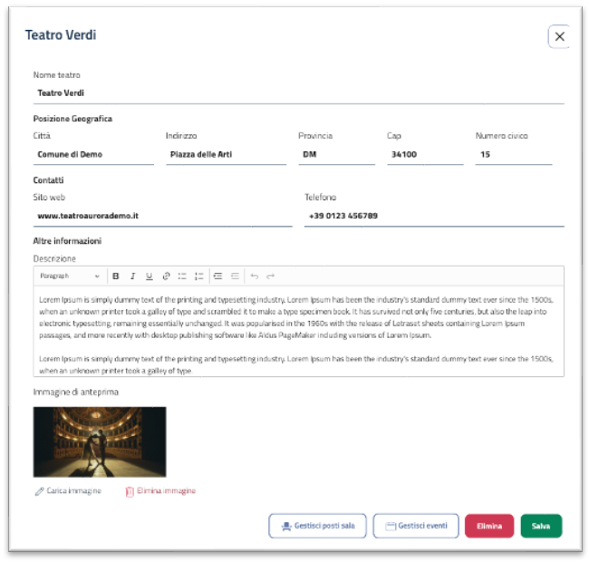
Task: Close the Teatro Verdi dialog
Action: point(559,36)
